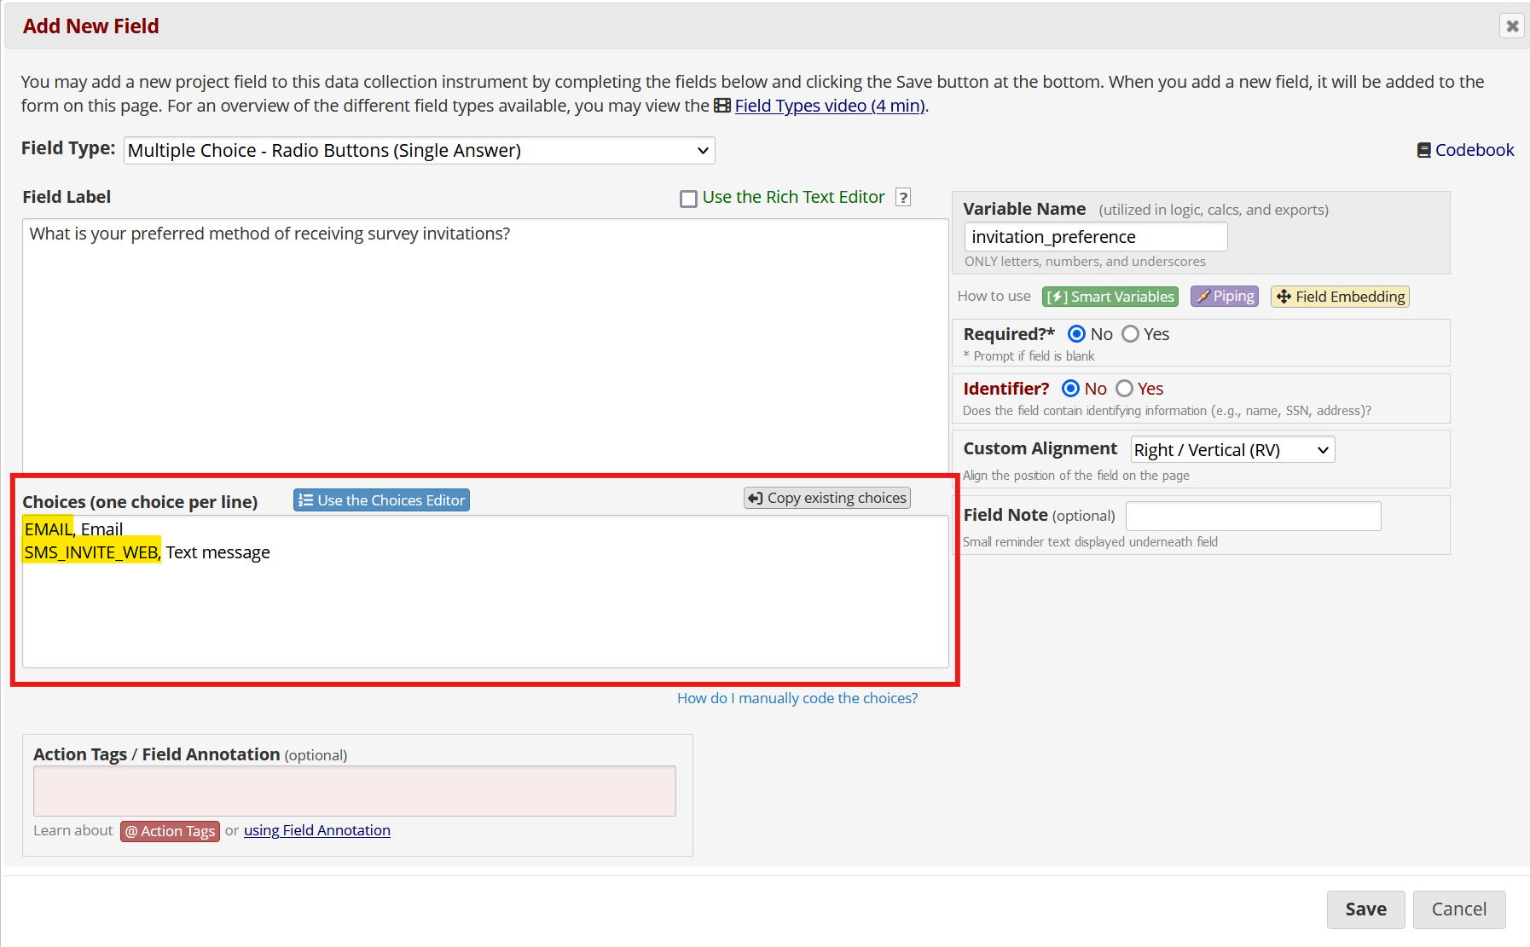The image size is (1530, 947).
Task: Open the Codebook link
Action: click(x=1475, y=150)
